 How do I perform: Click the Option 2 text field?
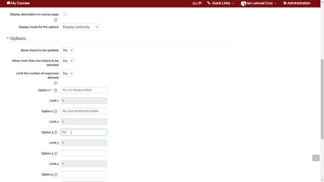point(84,111)
